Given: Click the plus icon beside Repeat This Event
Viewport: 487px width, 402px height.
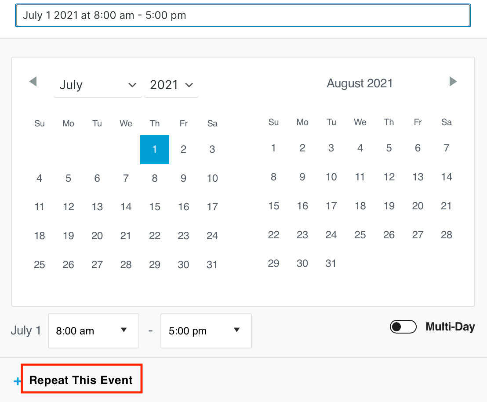Looking at the screenshot, I should (x=18, y=381).
